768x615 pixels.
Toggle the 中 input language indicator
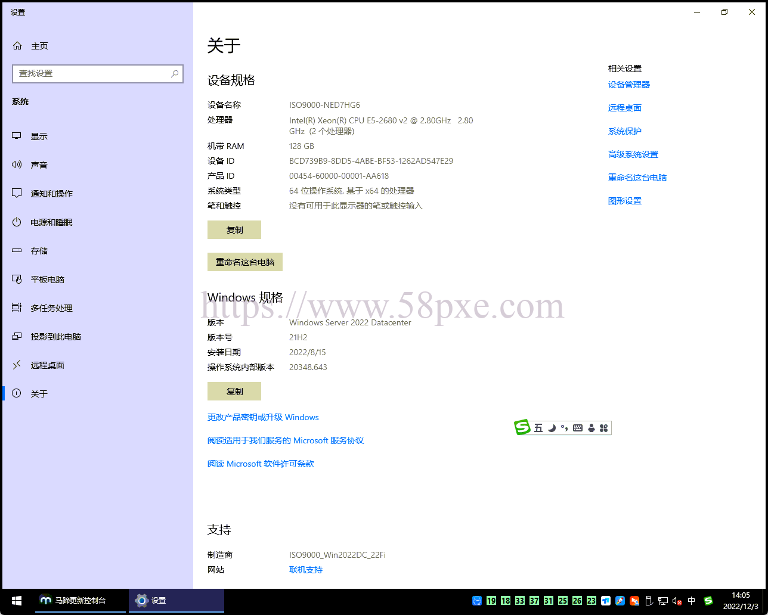692,601
